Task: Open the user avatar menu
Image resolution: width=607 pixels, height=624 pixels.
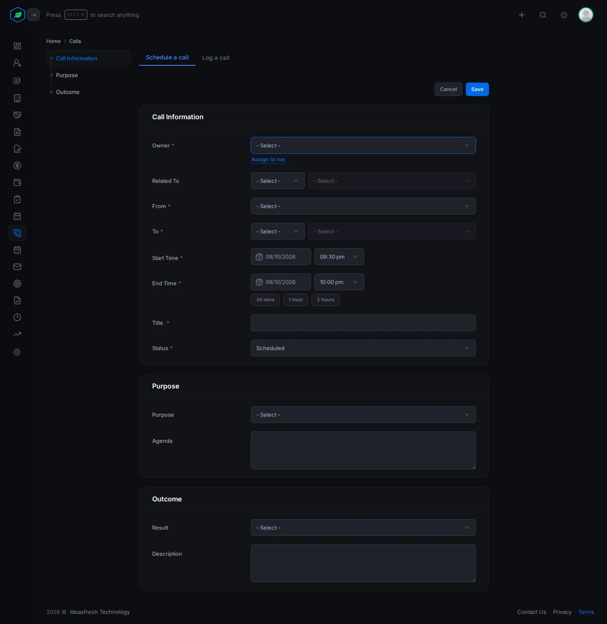Action: coord(586,15)
